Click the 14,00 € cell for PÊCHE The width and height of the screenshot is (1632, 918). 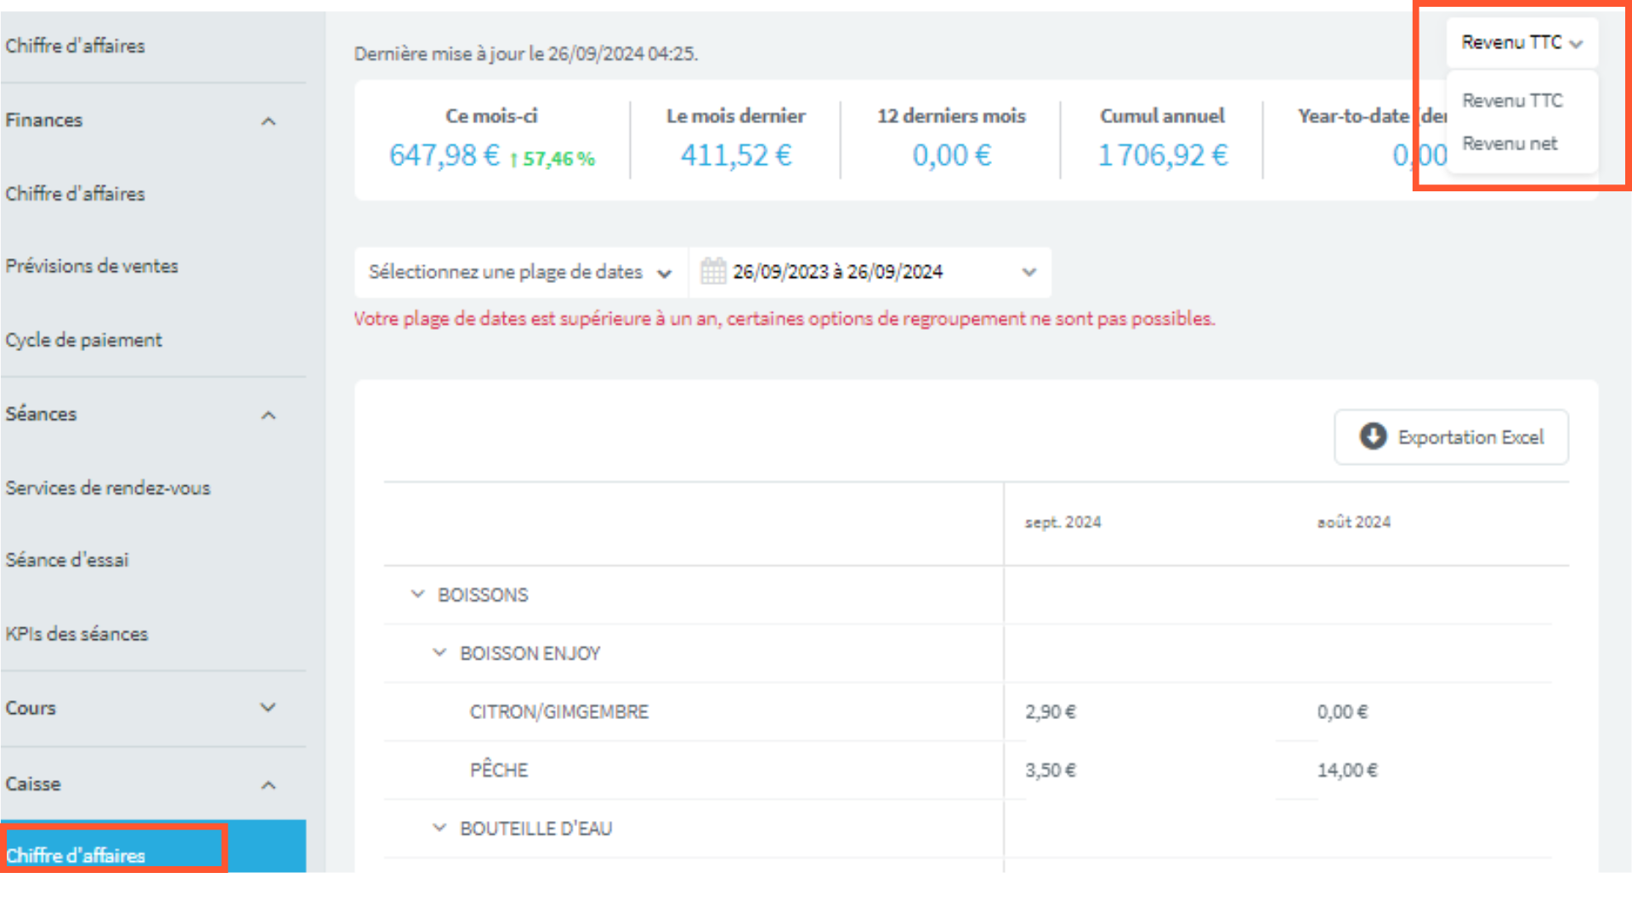click(x=1347, y=771)
